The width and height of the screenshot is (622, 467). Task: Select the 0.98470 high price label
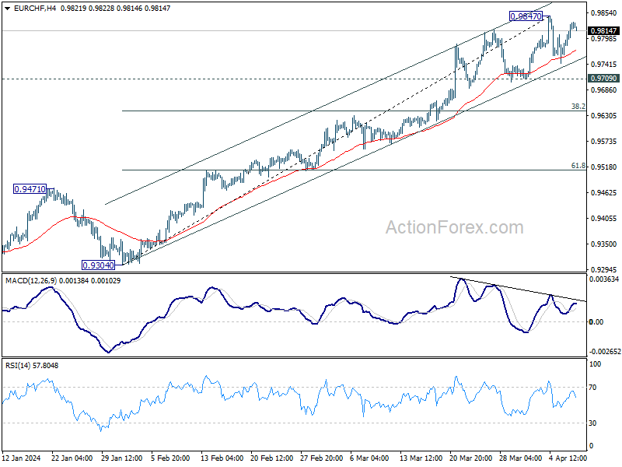(526, 16)
